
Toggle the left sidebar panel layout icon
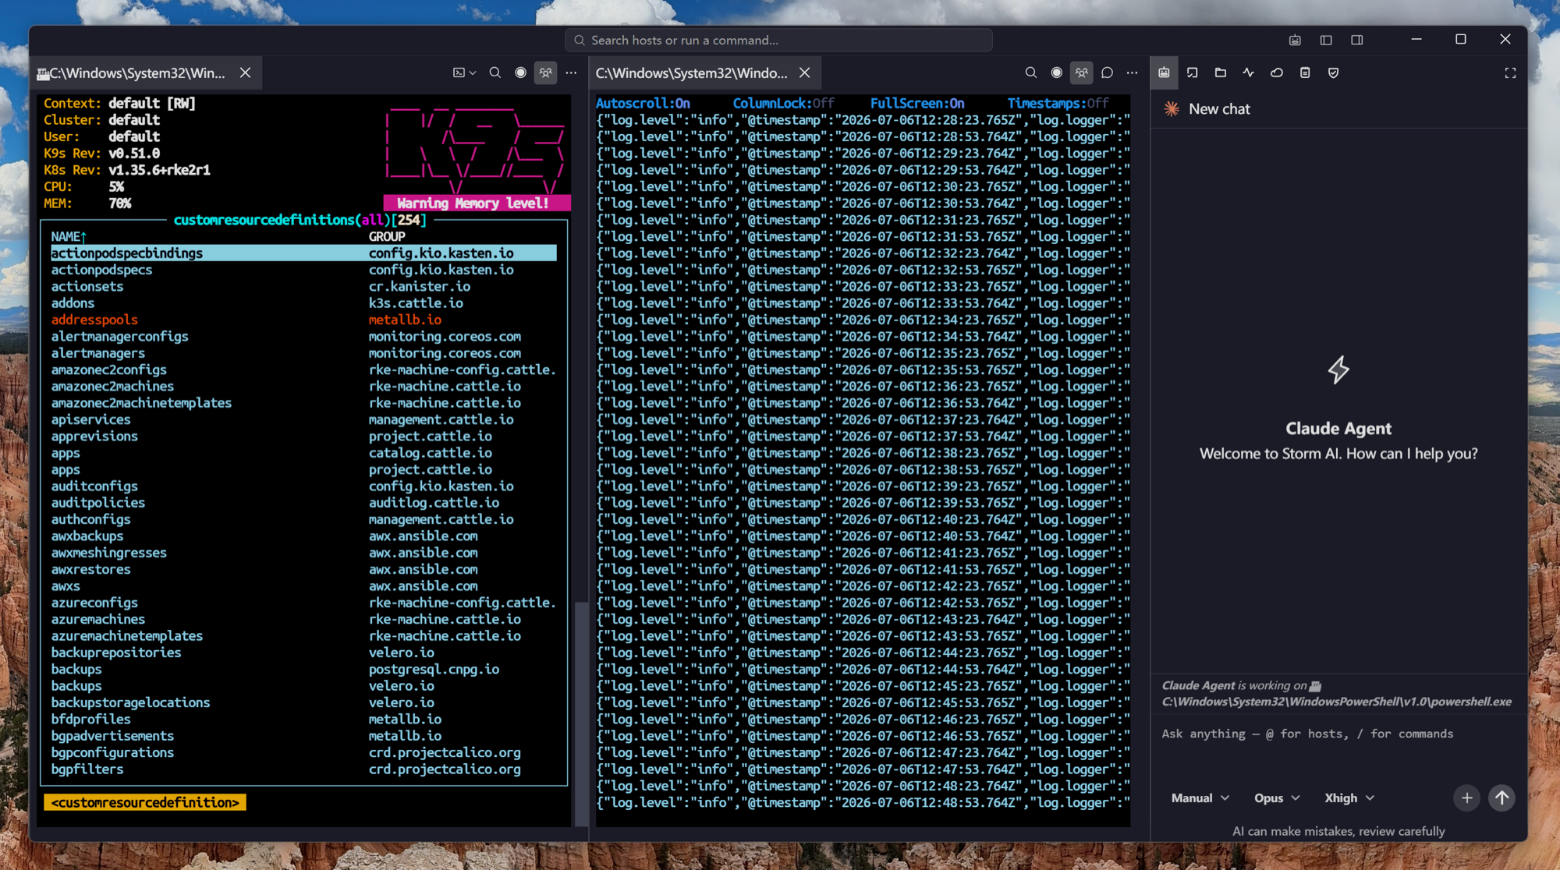point(1326,40)
